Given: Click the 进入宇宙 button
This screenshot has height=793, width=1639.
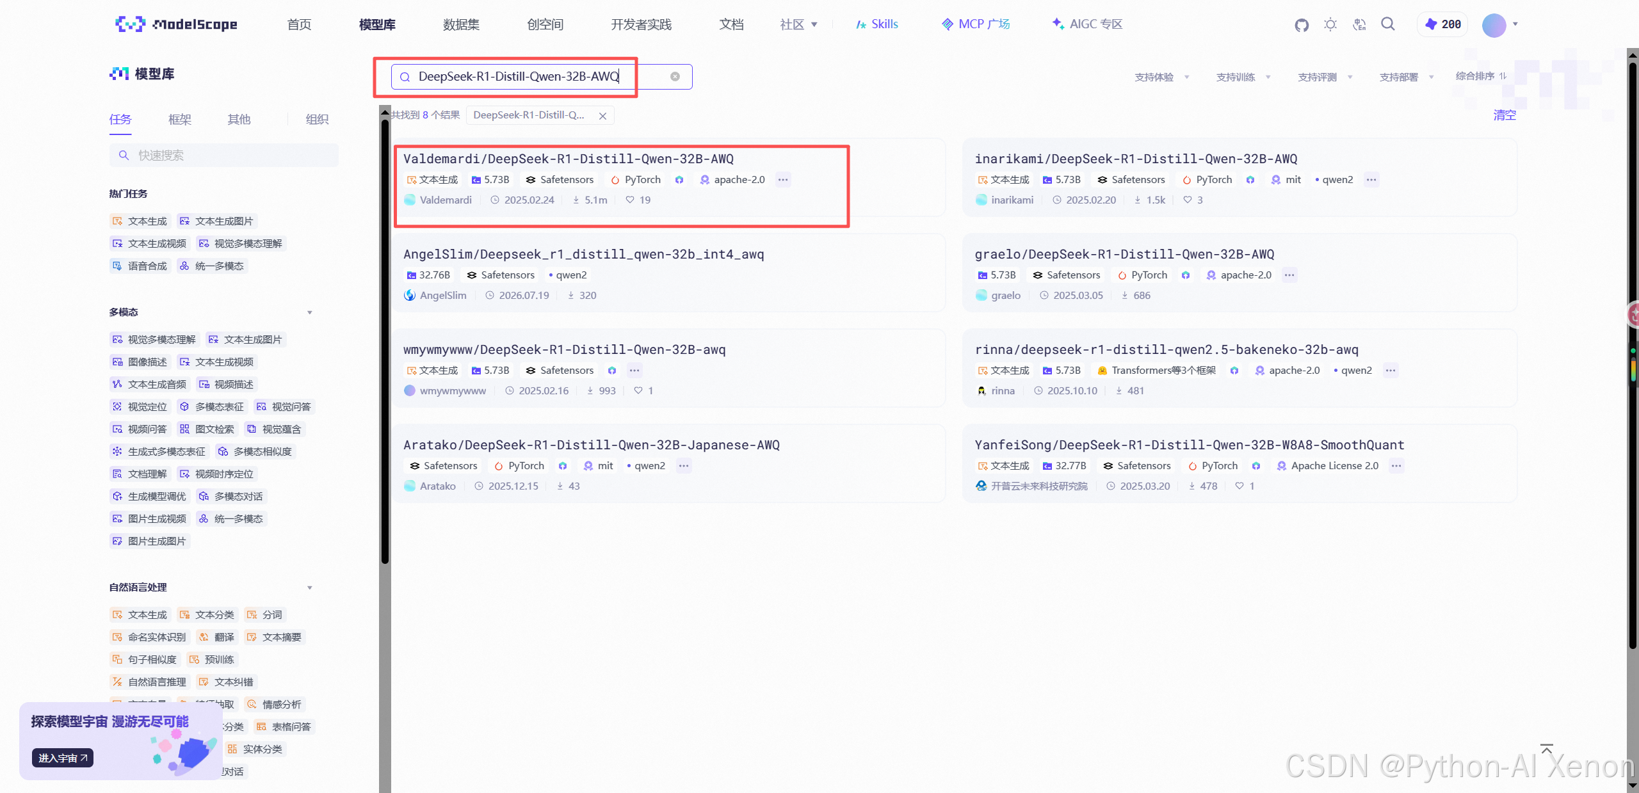Looking at the screenshot, I should tap(63, 758).
